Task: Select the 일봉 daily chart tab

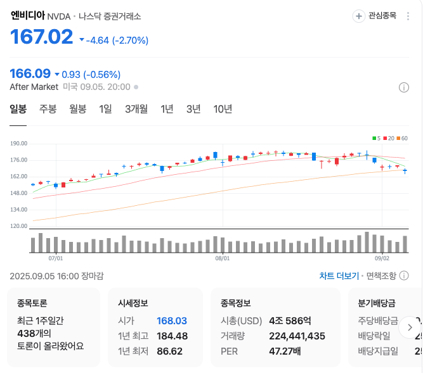Action: coord(18,109)
